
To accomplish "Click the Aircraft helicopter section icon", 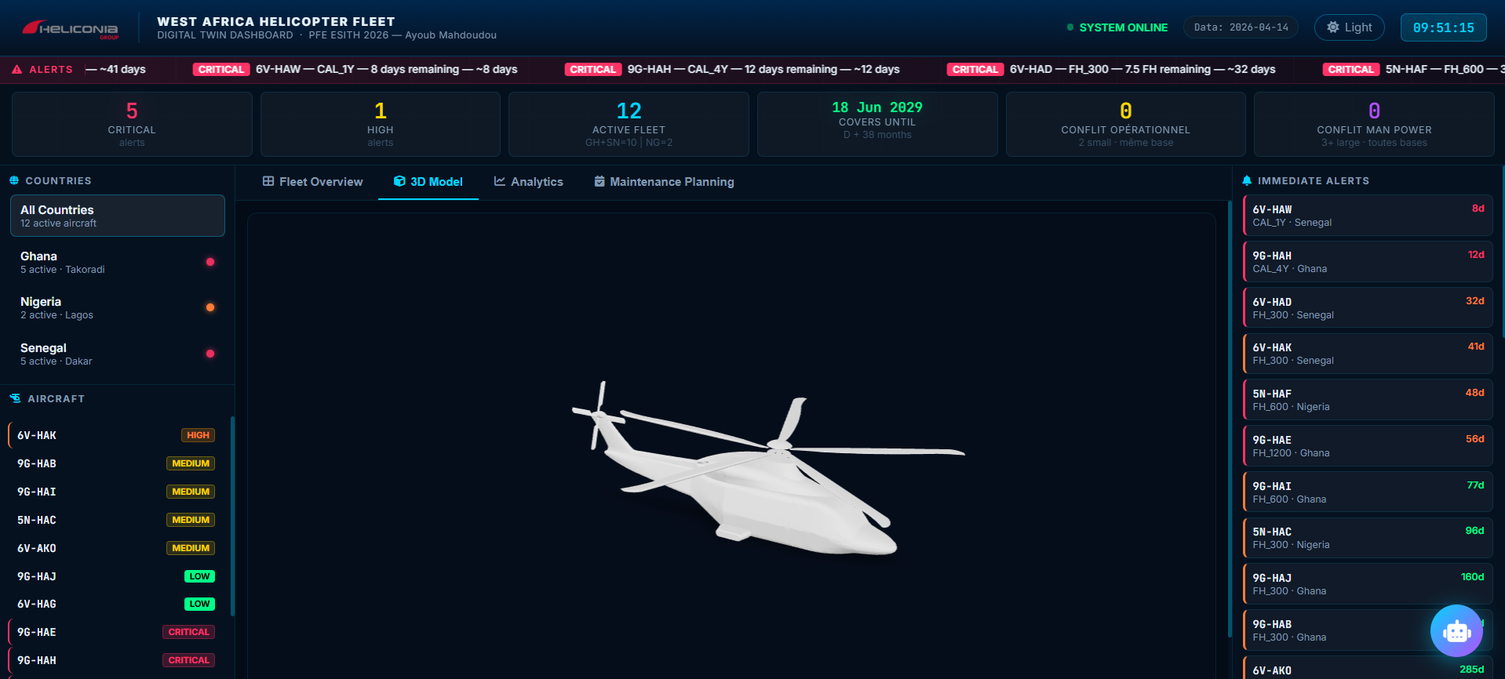I will tap(15, 398).
